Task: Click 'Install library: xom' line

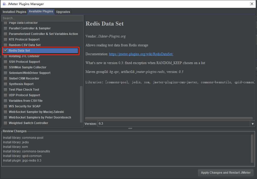Action: click(x=15, y=147)
